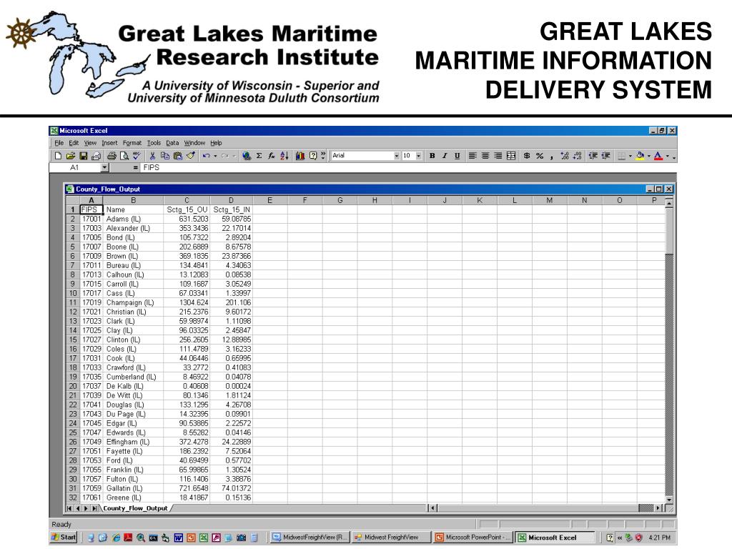Viewport: 732px width, 549px height.
Task: Jump to last sheet using tab arrow
Action: tap(95, 508)
